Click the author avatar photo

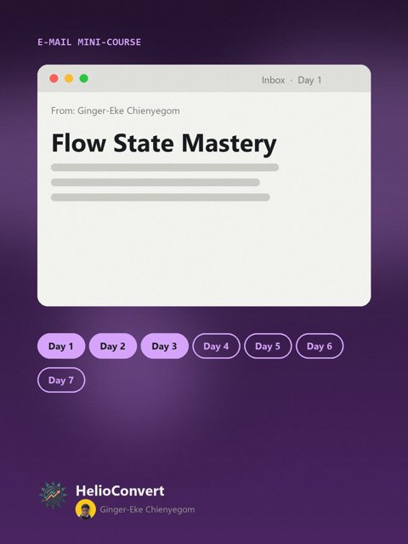[85, 509]
